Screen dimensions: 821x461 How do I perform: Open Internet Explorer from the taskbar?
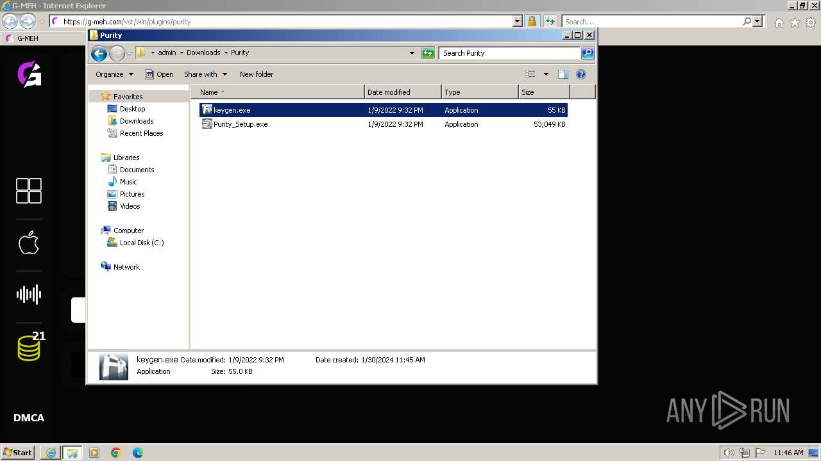pos(51,453)
